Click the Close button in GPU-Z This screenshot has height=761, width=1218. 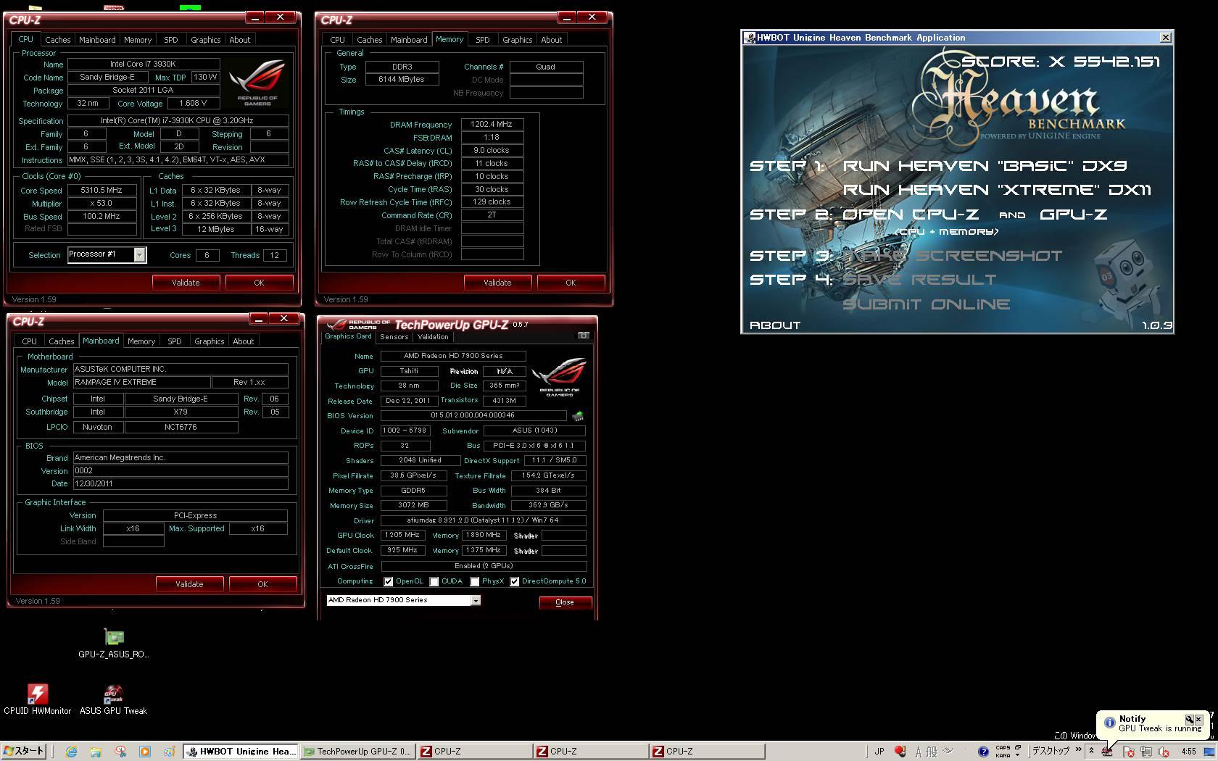click(565, 602)
